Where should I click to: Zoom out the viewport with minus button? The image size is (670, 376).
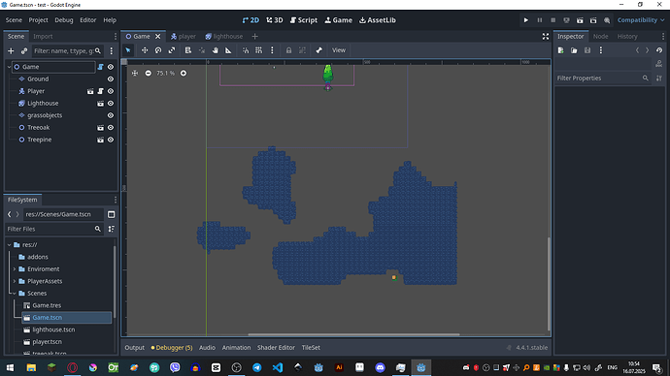pos(148,74)
